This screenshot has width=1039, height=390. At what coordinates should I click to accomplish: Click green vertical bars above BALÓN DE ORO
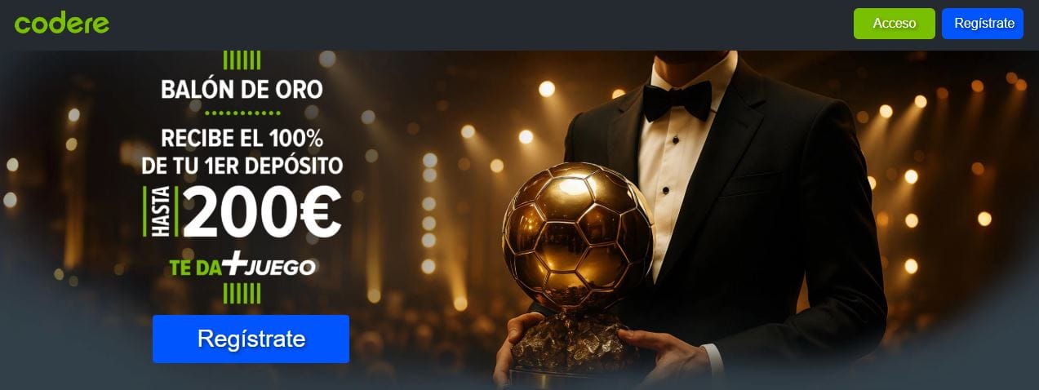(242, 60)
